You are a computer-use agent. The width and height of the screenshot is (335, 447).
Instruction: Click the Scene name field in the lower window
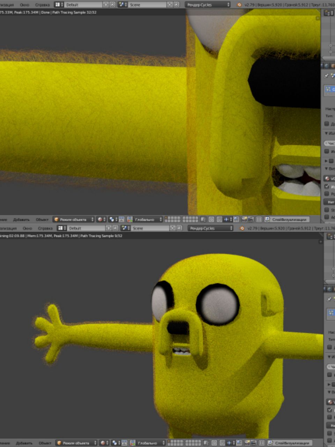tap(150, 228)
